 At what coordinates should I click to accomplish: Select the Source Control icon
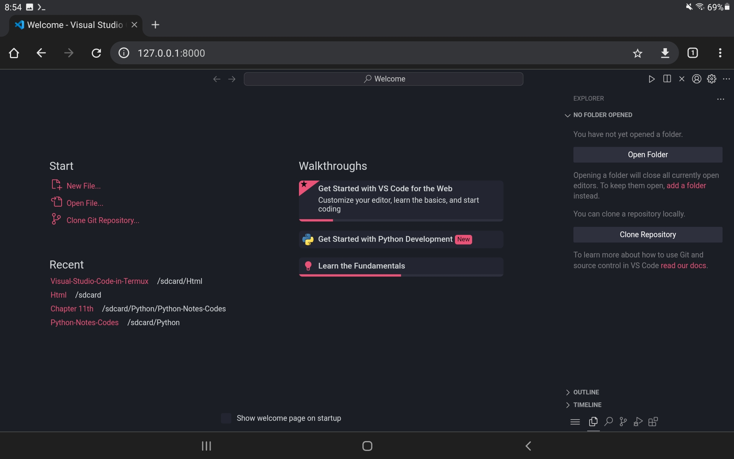click(x=623, y=422)
